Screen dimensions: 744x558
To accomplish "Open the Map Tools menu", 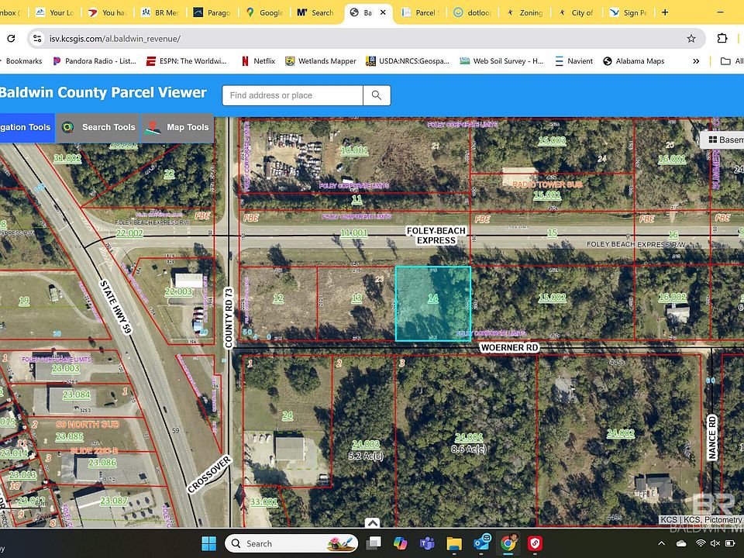I will 177,127.
